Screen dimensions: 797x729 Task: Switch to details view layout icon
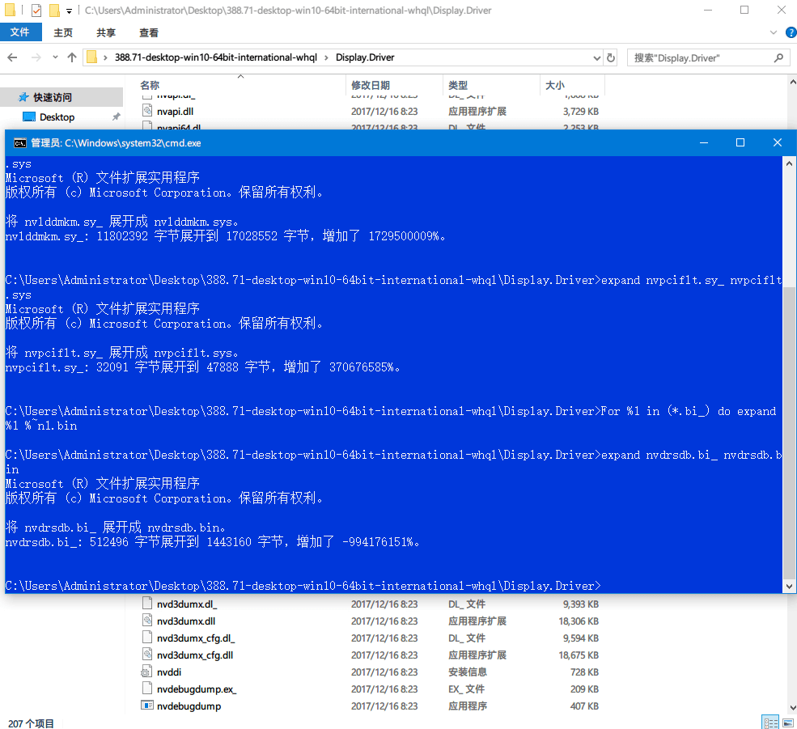[770, 723]
